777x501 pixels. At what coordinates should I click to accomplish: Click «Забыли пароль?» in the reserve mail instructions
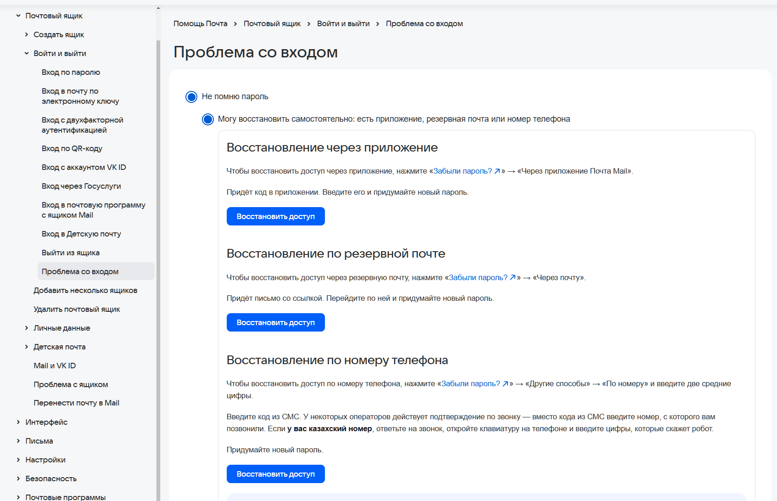(x=479, y=277)
